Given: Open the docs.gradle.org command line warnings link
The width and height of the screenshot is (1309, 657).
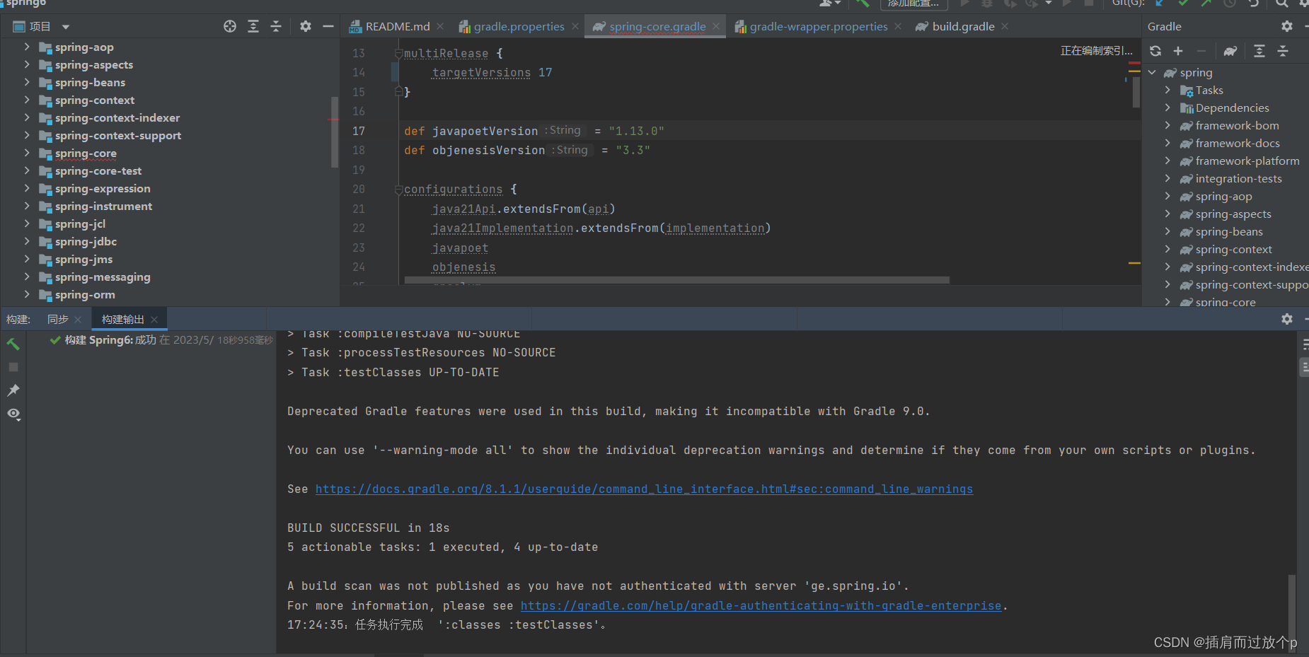Looking at the screenshot, I should pos(644,489).
